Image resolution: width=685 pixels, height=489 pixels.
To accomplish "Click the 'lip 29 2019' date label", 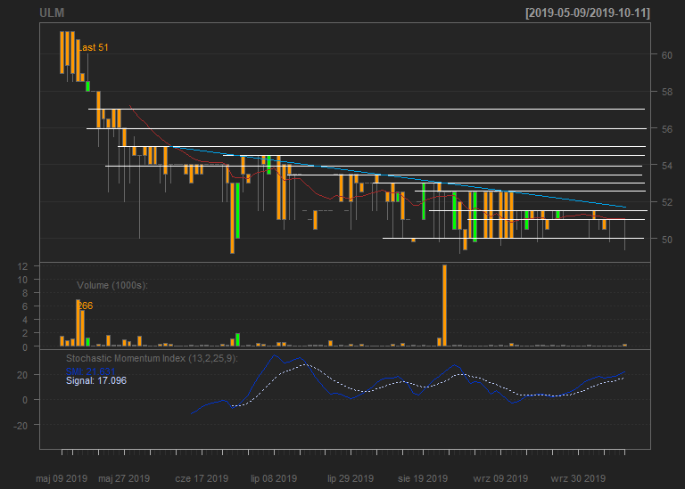I will click(351, 478).
